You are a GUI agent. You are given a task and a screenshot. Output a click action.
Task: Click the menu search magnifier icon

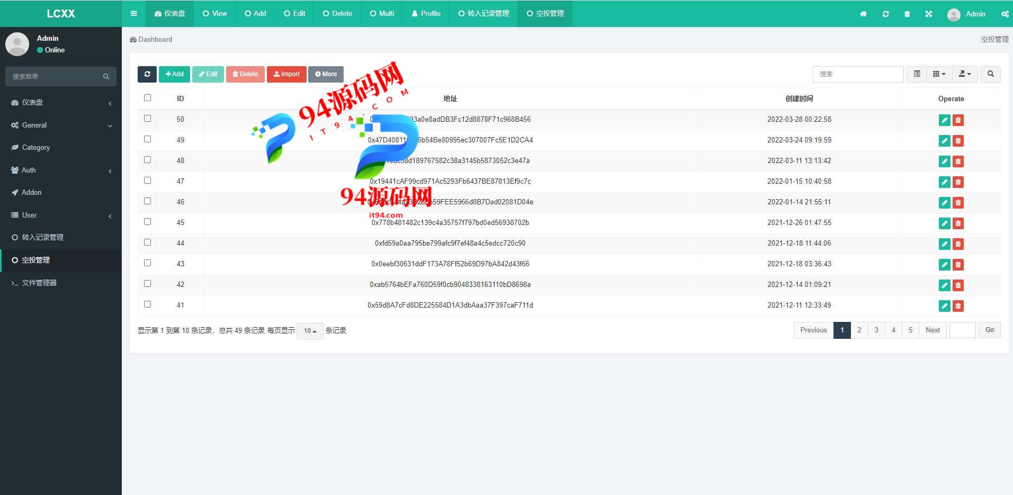(106, 76)
